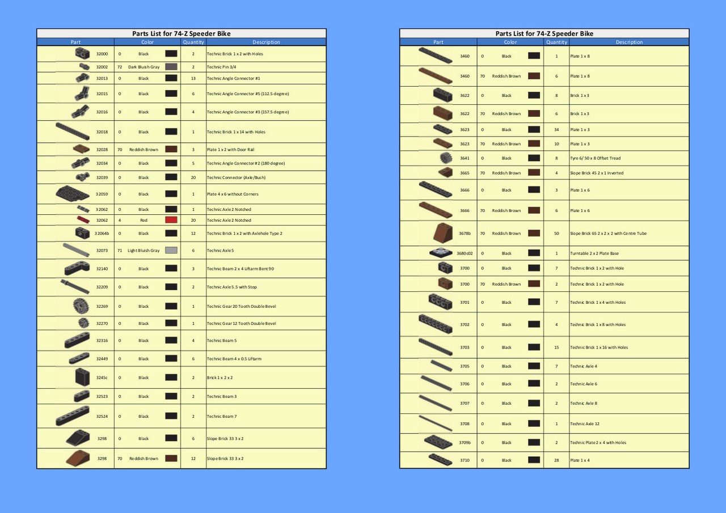The width and height of the screenshot is (726, 513).
Task: Click the Dark Bluish Gray color swatch
Action: [x=171, y=67]
